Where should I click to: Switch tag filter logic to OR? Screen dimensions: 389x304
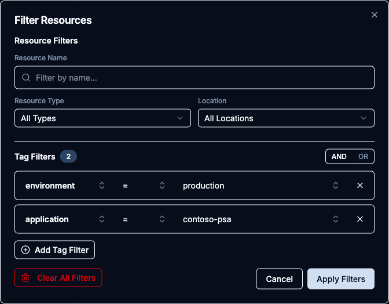tap(363, 156)
